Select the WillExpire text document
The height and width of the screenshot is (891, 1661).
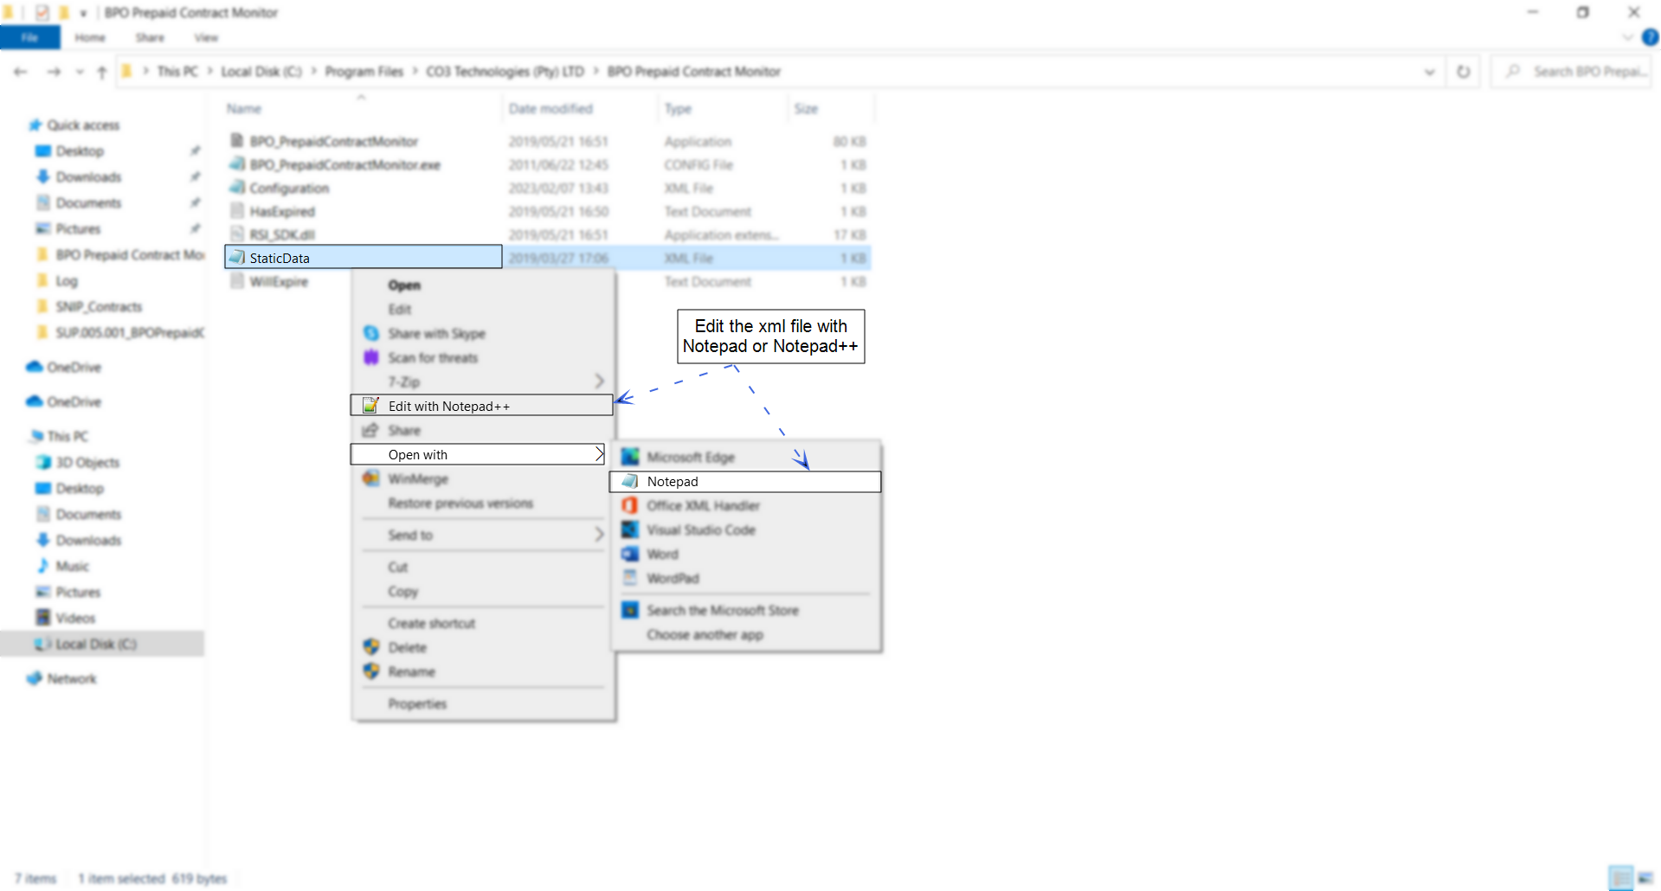278,281
